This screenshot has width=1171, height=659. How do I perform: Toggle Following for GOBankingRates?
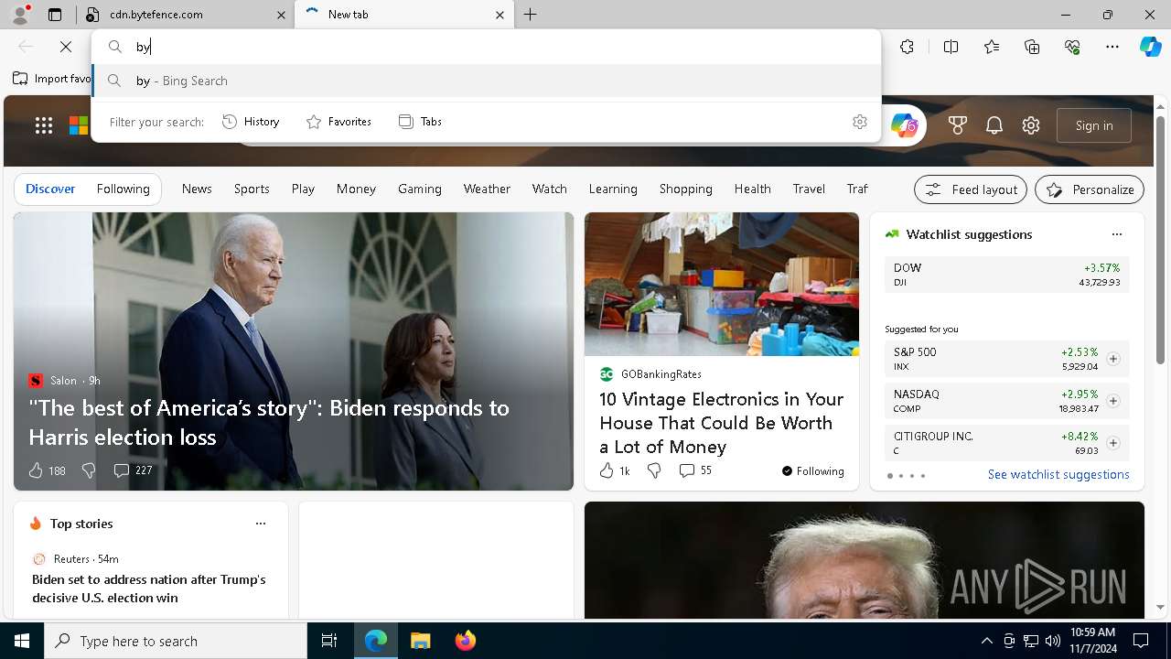tap(812, 470)
